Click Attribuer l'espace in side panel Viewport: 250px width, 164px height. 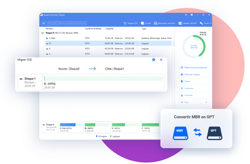coord(194,74)
